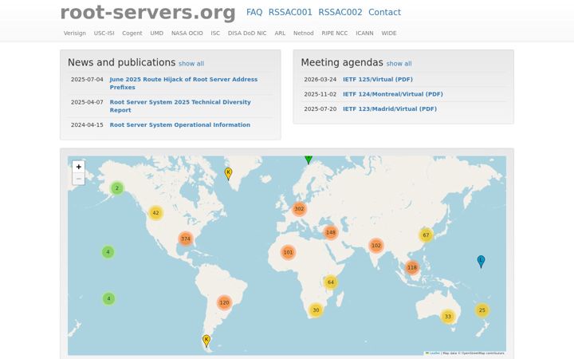Select the yellow K marker at South America's tip
This screenshot has height=359, width=574.
206,341
